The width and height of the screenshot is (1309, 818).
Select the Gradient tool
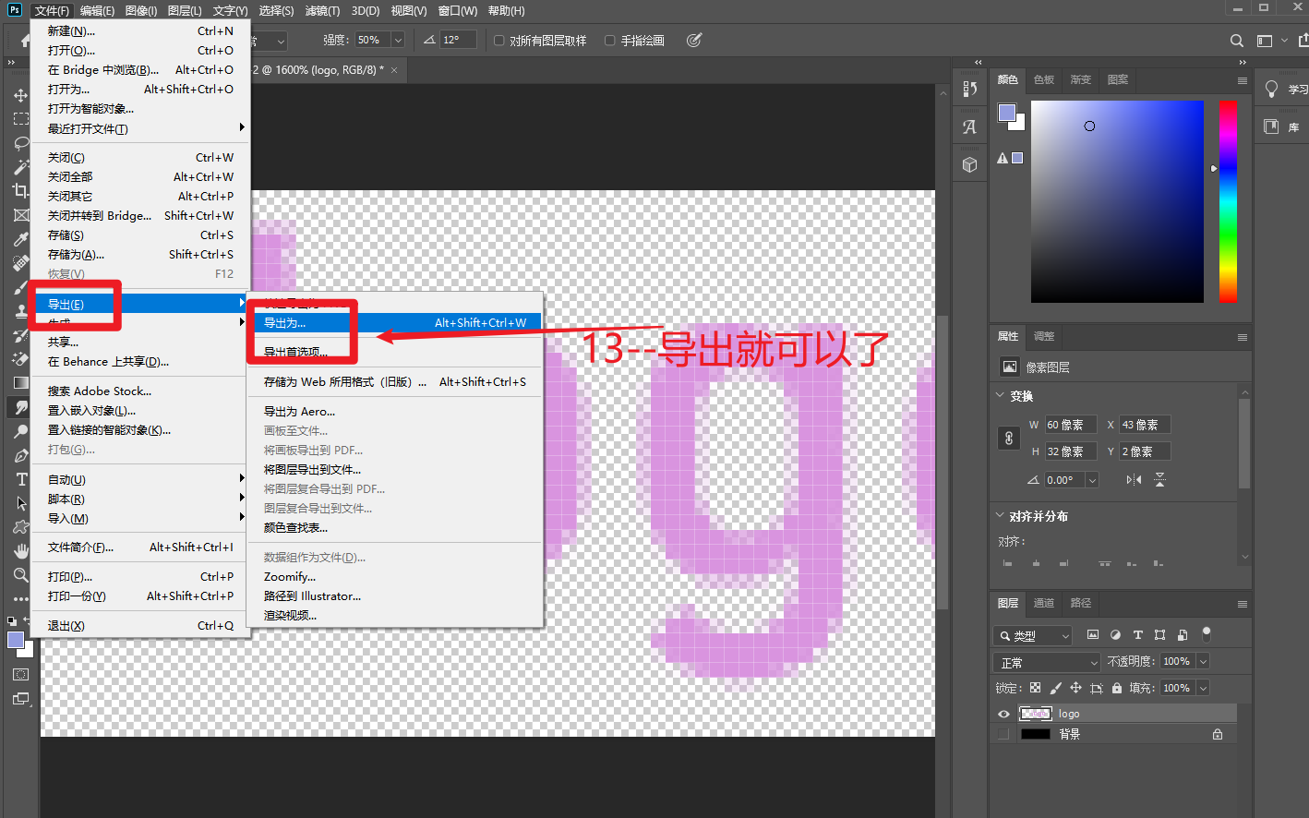[x=20, y=382]
